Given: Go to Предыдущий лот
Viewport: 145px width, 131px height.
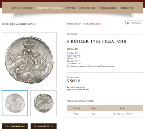Looking at the screenshot, I should [15, 126].
